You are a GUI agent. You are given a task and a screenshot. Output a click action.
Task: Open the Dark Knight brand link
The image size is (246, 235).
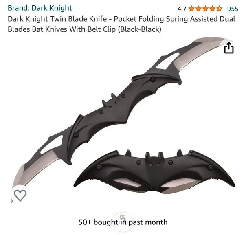[40, 8]
